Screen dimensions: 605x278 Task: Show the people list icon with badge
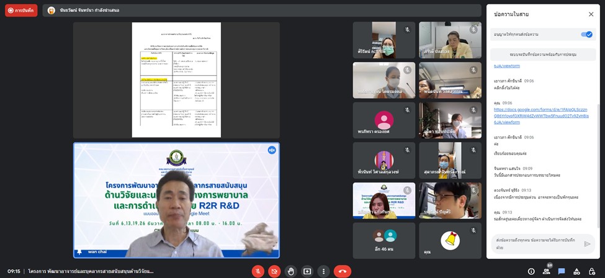(546, 271)
